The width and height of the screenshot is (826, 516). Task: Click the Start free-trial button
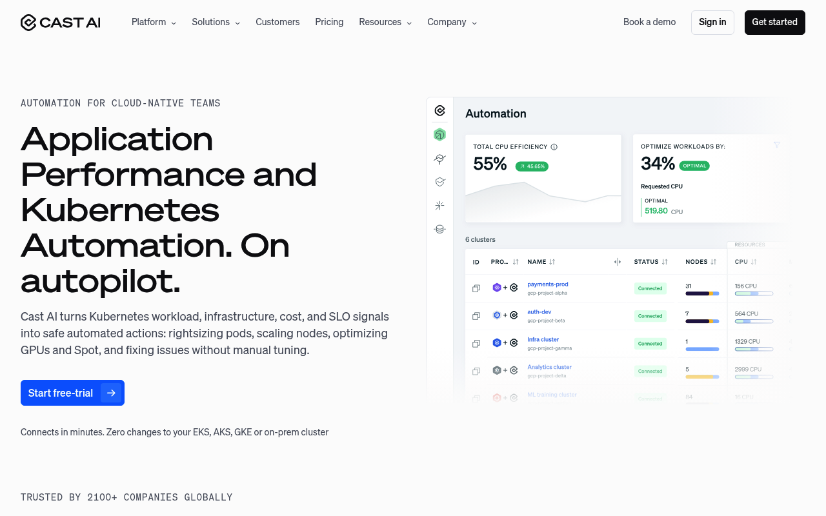(72, 393)
